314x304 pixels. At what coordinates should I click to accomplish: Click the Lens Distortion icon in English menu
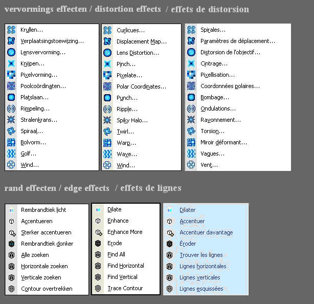tap(107, 53)
